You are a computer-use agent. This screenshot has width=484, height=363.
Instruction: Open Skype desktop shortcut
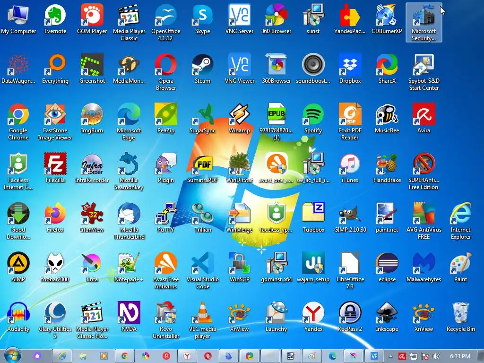202,19
